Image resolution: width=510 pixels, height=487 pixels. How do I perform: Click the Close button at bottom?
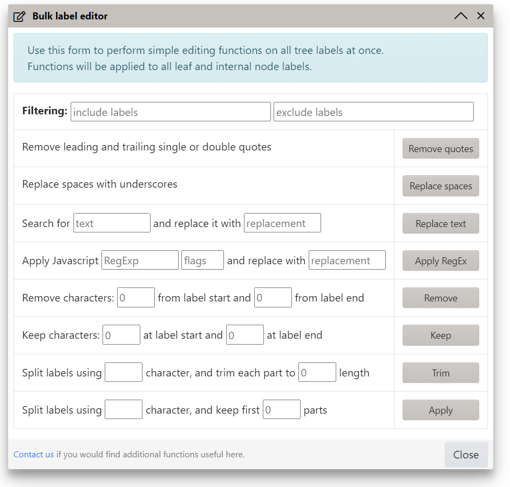466,455
